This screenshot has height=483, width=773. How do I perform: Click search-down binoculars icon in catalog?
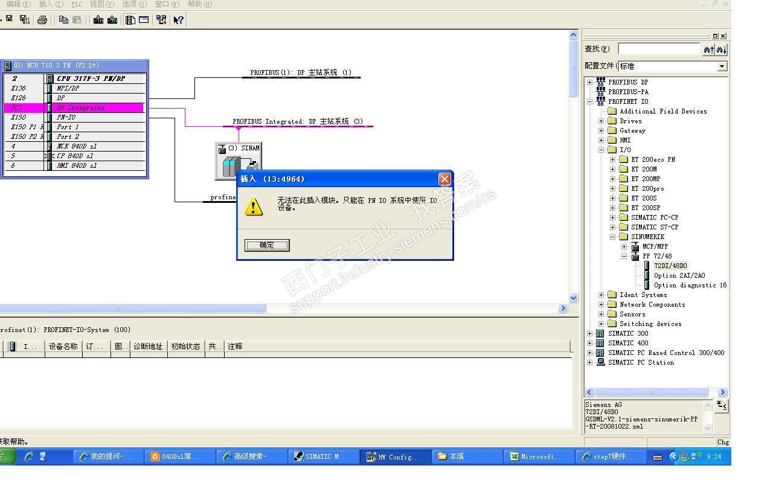tap(721, 50)
